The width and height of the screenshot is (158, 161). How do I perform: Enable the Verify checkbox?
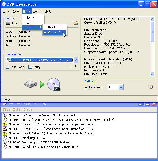(30, 67)
